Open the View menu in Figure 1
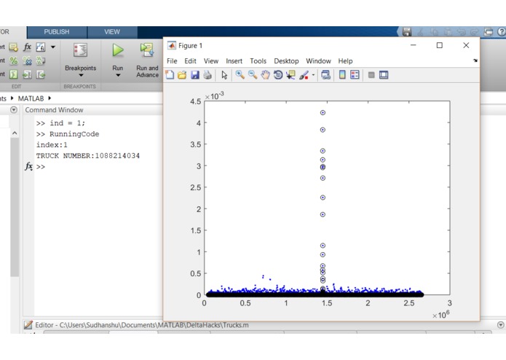This screenshot has height=360, width=506. coord(210,61)
